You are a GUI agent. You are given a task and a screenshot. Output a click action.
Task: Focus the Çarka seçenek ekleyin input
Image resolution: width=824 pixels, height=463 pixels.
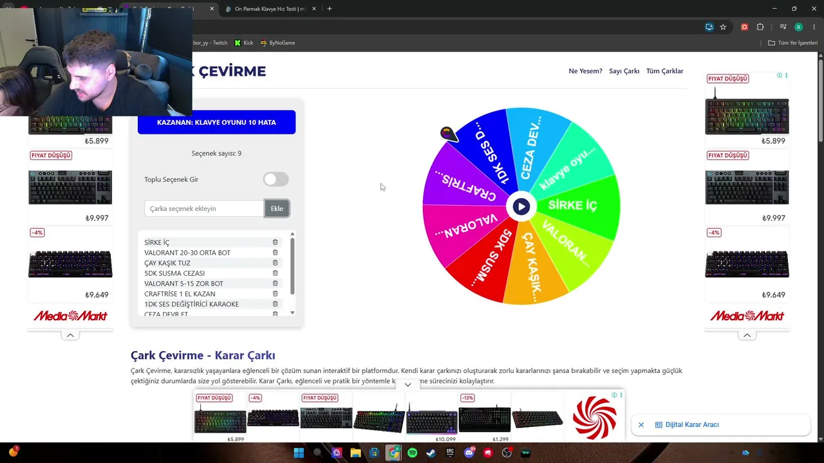(x=204, y=208)
